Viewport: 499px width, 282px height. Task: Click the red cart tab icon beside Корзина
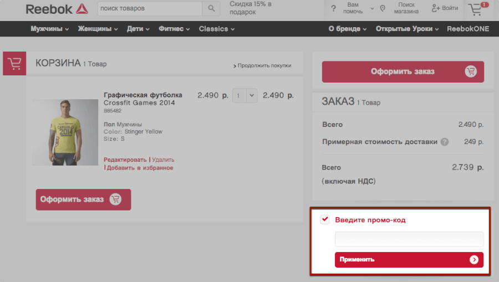(14, 64)
